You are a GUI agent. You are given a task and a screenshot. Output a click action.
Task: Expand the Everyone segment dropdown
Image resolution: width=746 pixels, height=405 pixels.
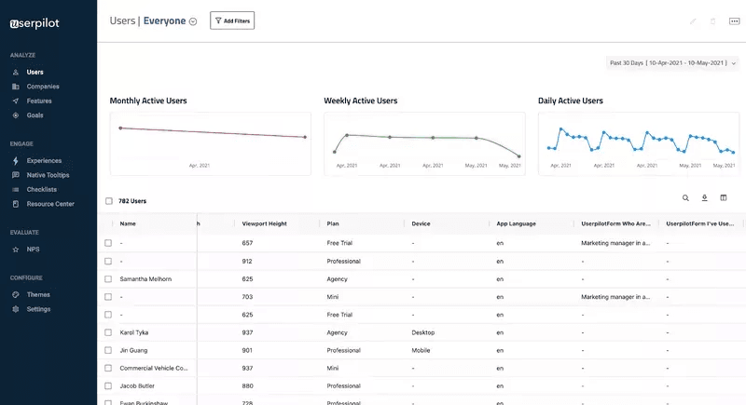[x=193, y=21]
